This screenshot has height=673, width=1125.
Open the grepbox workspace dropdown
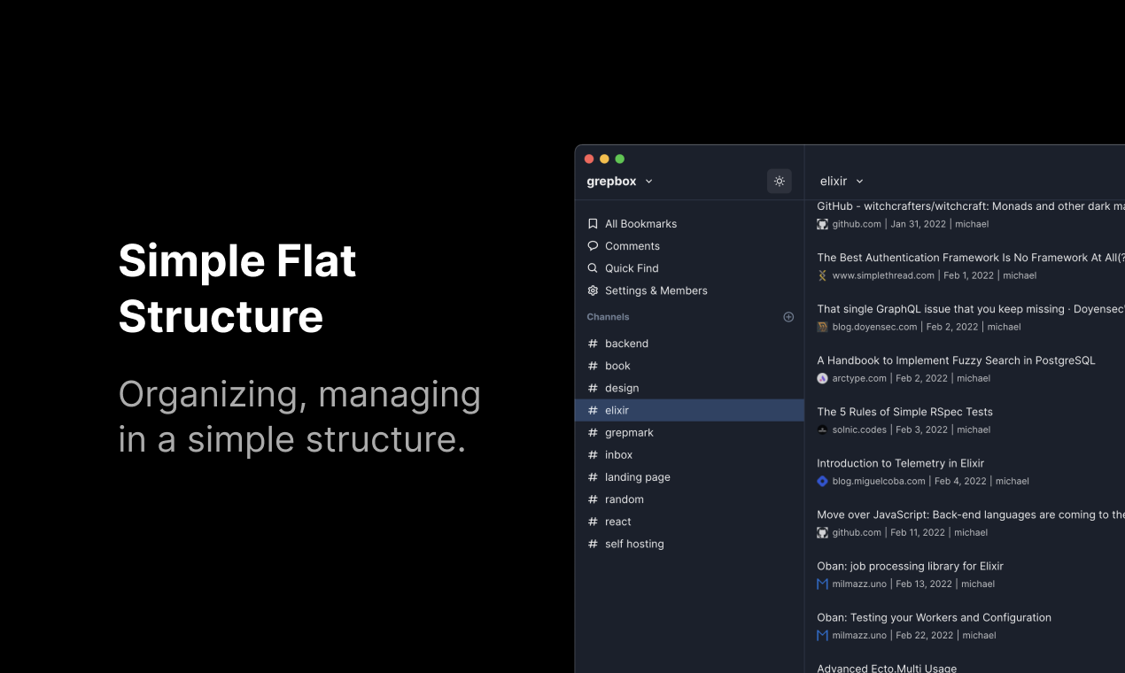point(620,181)
